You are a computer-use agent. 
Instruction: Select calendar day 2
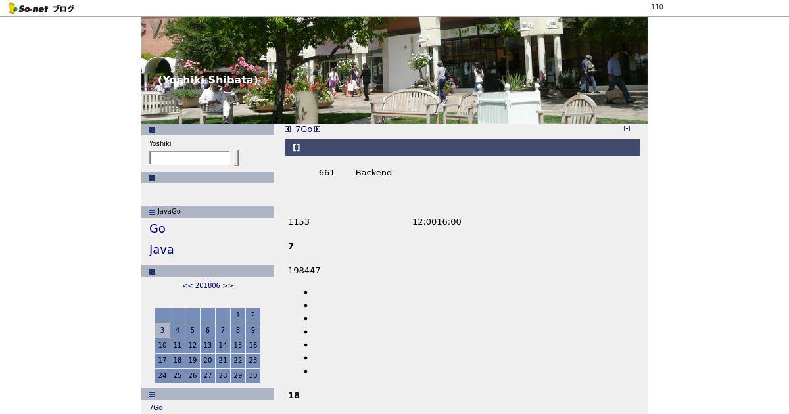coord(253,315)
